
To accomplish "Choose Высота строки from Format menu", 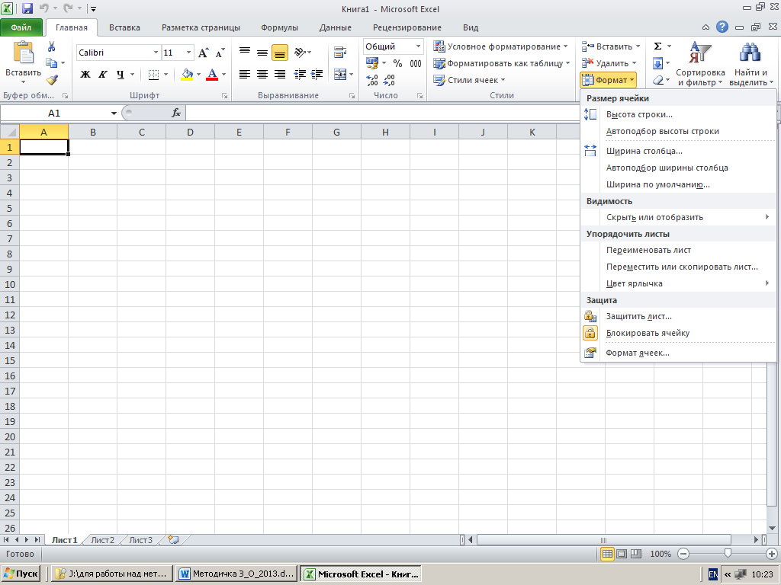I will 678,114.
